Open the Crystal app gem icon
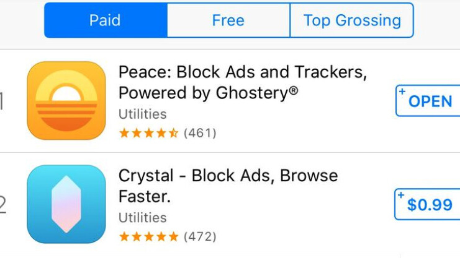 click(66, 204)
